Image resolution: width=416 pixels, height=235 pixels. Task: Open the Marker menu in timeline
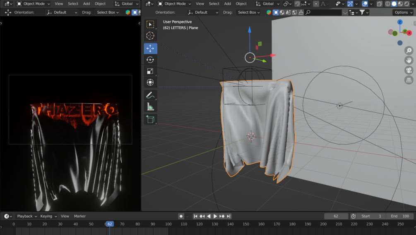pos(80,216)
